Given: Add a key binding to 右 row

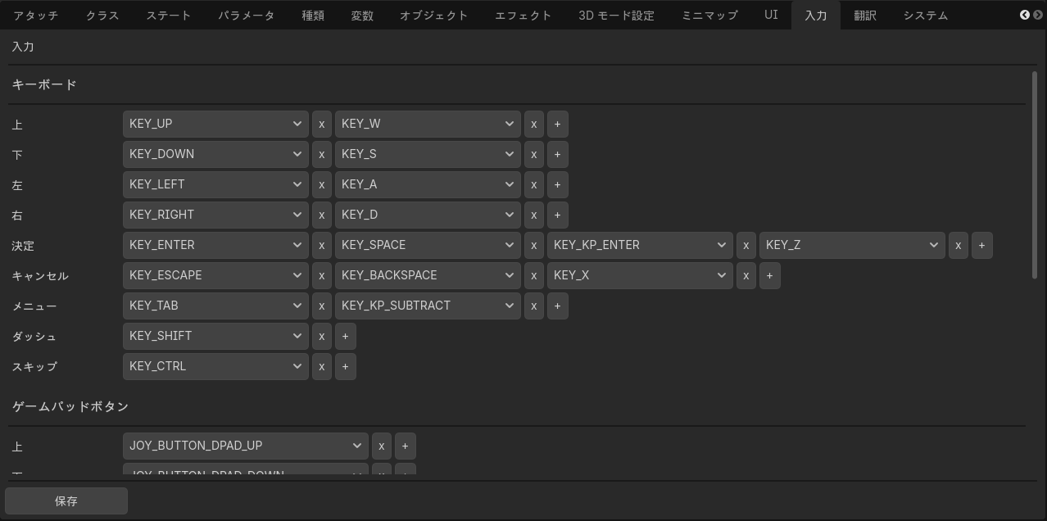Looking at the screenshot, I should coord(558,215).
